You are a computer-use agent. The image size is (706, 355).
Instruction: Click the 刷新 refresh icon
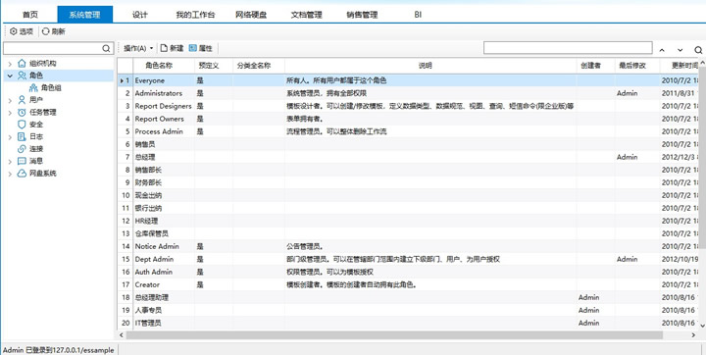(45, 31)
